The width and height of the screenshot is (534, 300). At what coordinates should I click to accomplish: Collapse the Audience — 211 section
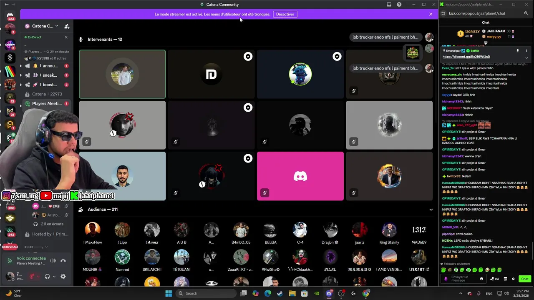pyautogui.click(x=431, y=210)
